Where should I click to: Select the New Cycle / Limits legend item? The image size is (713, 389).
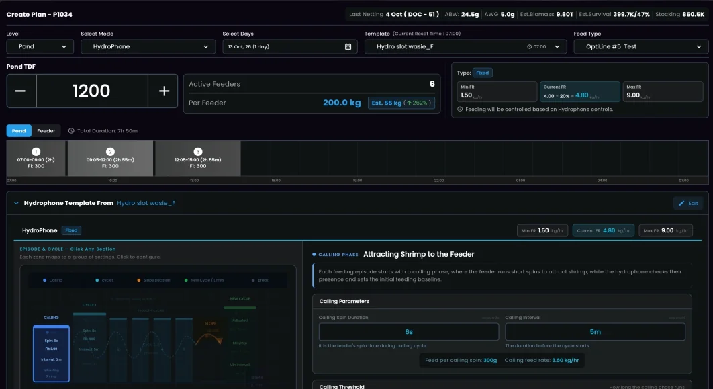click(x=204, y=280)
